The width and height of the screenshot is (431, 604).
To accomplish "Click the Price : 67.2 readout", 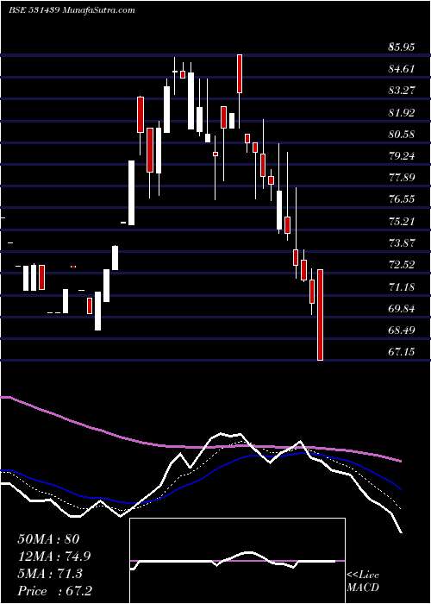I will point(55,591).
